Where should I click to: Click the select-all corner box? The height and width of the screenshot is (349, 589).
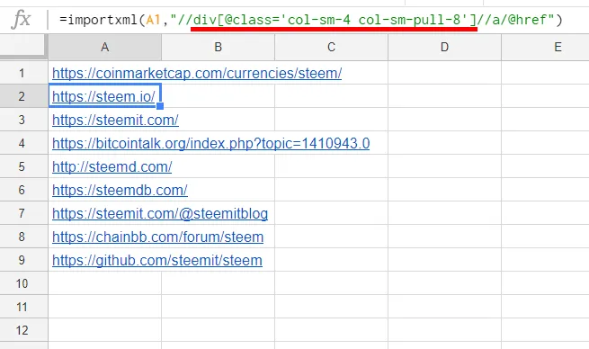(x=23, y=47)
